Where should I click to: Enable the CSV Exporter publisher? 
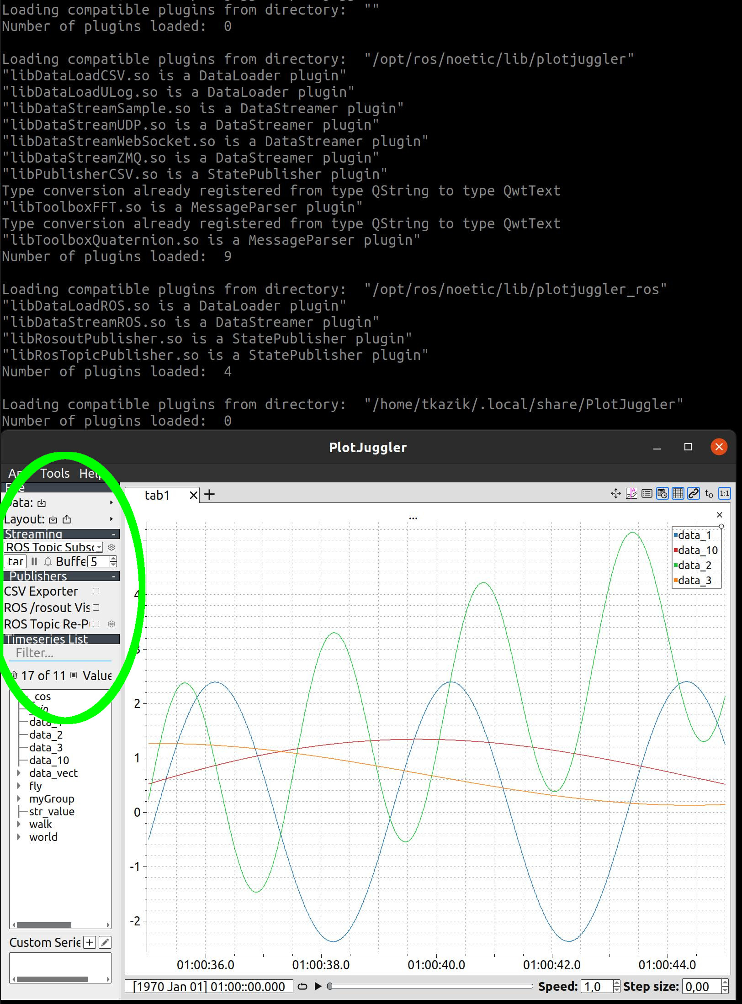(x=96, y=591)
